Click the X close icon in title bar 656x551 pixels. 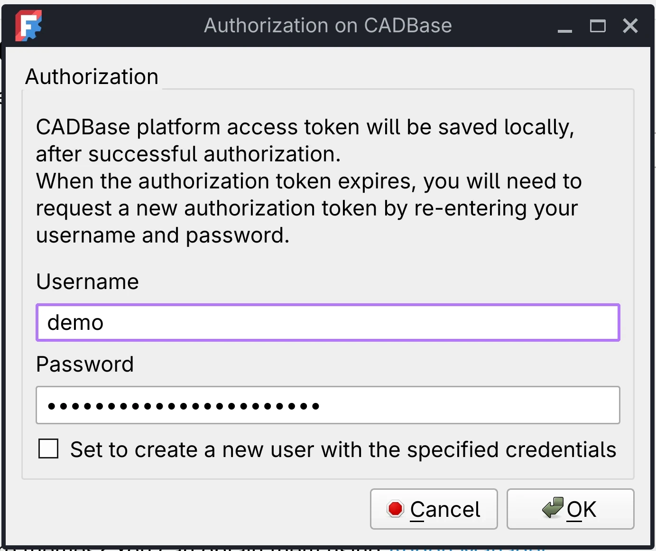tap(630, 26)
